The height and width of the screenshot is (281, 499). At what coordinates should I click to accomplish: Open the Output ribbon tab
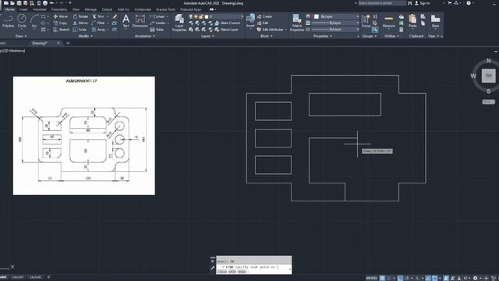point(107,9)
